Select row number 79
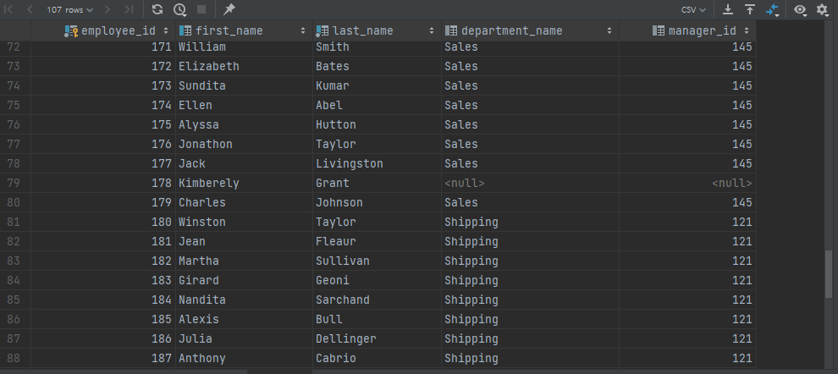The width and height of the screenshot is (838, 374). 15,184
